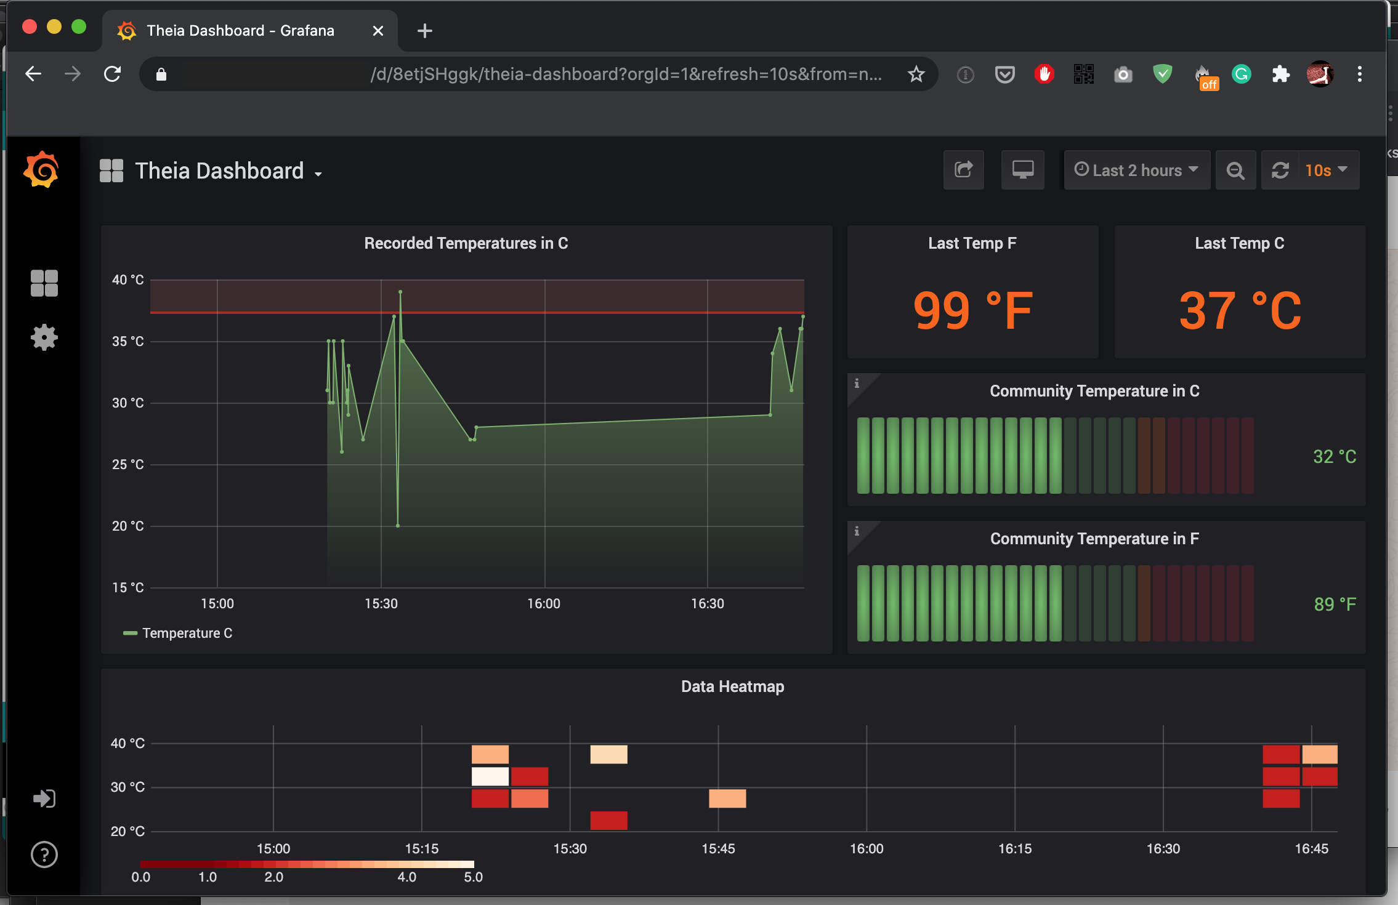Select the Theia Dashboard - Grafana tab
Viewport: 1398px width, 905px height.
click(240, 30)
